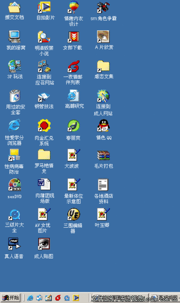Open the AV 女优图片 image file
Viewport: 180px width, 303px height.
[44, 214]
